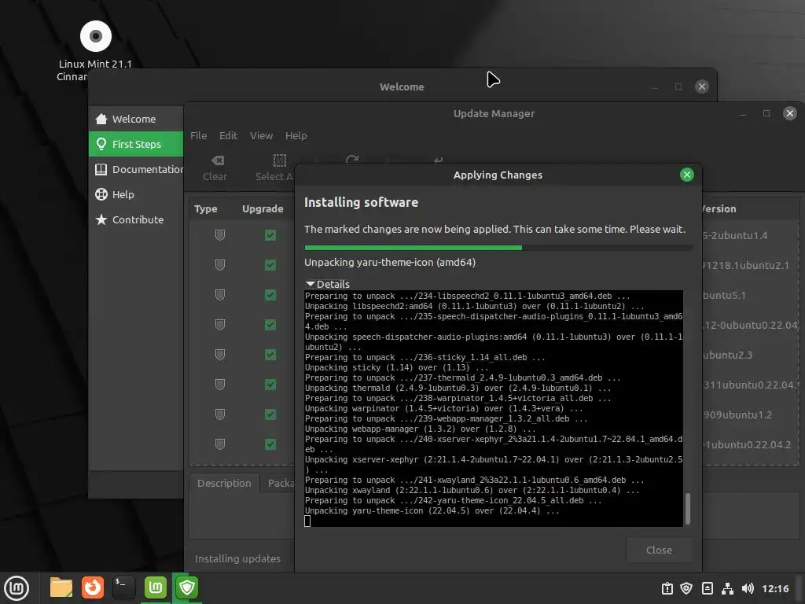Open Documentation in the Welcome sidebar
Viewport: 805px width, 604px height.
[x=136, y=170]
